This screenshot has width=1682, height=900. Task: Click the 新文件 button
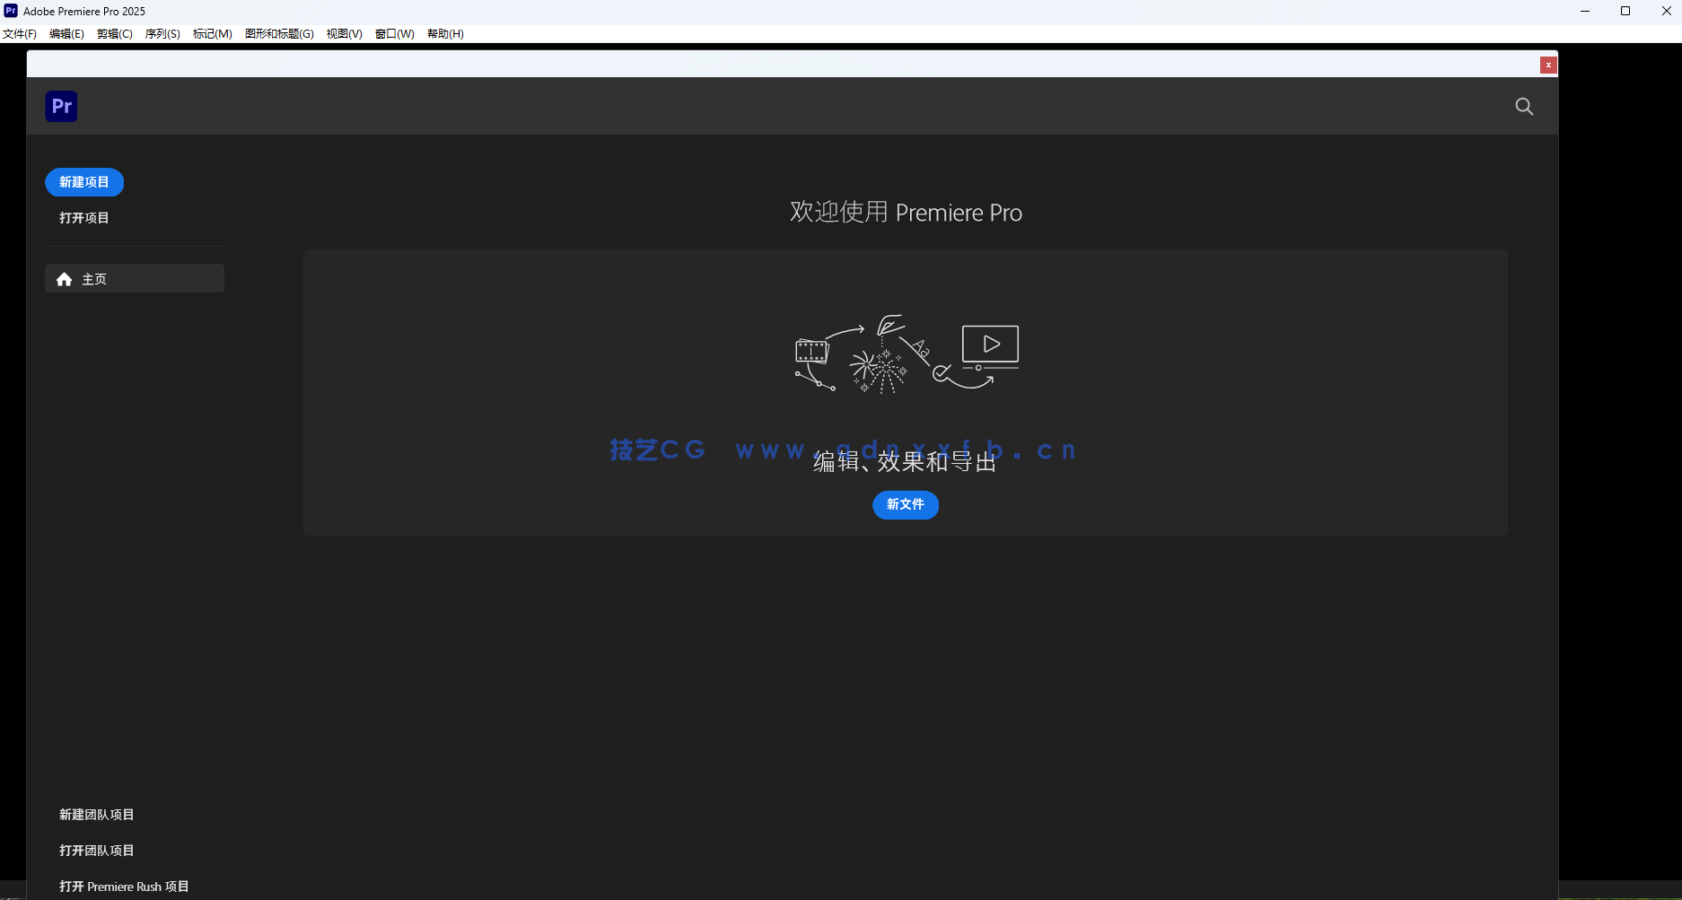[x=905, y=505]
